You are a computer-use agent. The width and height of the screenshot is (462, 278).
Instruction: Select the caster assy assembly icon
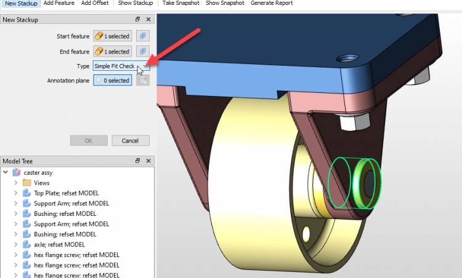17,172
